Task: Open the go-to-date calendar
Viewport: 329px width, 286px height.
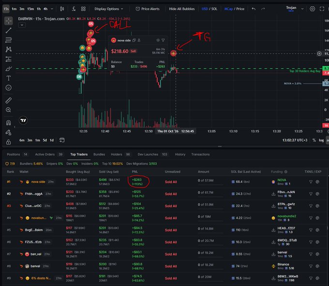Action: (62, 140)
